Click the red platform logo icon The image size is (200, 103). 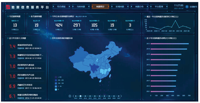tap(8, 7)
